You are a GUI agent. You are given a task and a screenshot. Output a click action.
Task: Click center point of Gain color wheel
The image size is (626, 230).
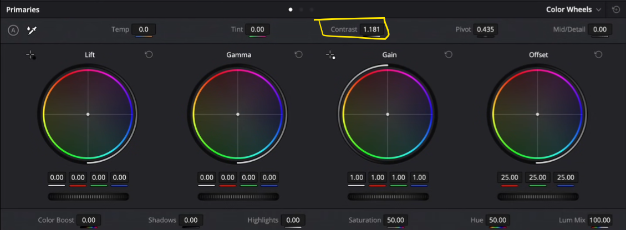388,114
